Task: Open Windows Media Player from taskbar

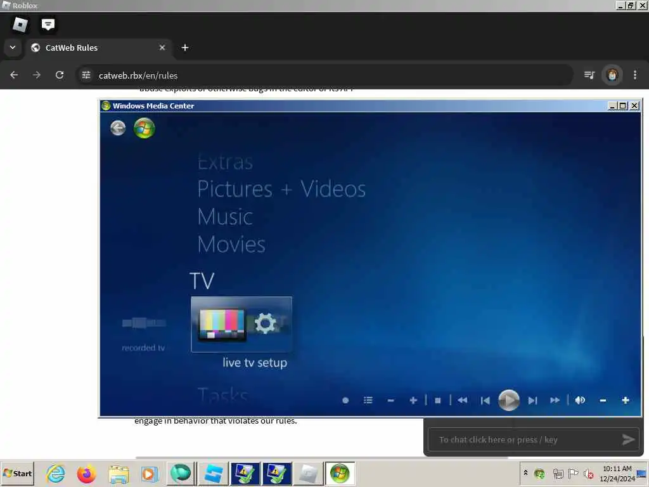Action: [150, 474]
